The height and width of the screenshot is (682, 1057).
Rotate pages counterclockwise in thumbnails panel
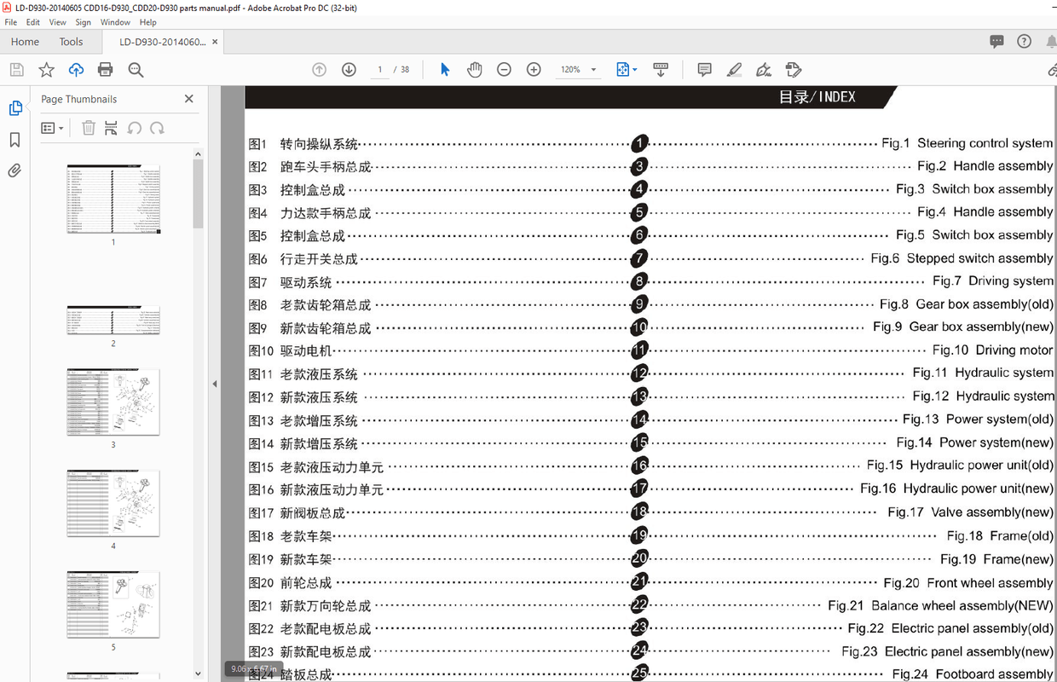pyautogui.click(x=134, y=127)
